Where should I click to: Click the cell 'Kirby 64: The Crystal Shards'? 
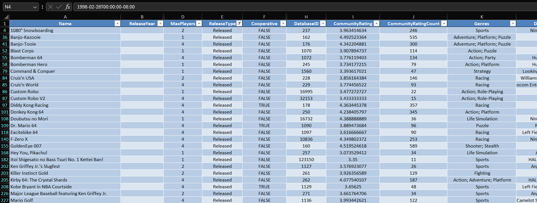(x=65, y=180)
